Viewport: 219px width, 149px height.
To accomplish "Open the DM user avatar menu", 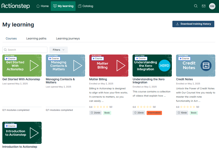I will 212,6.
